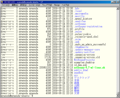Close the terminal window
Screen dimensions: 120x98
[118, 2]
